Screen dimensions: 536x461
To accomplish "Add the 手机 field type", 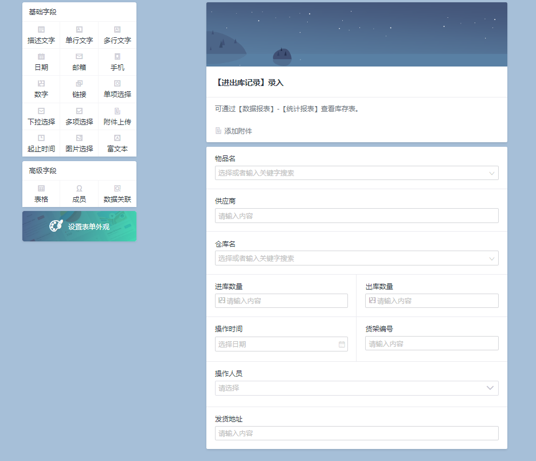I will click(118, 62).
